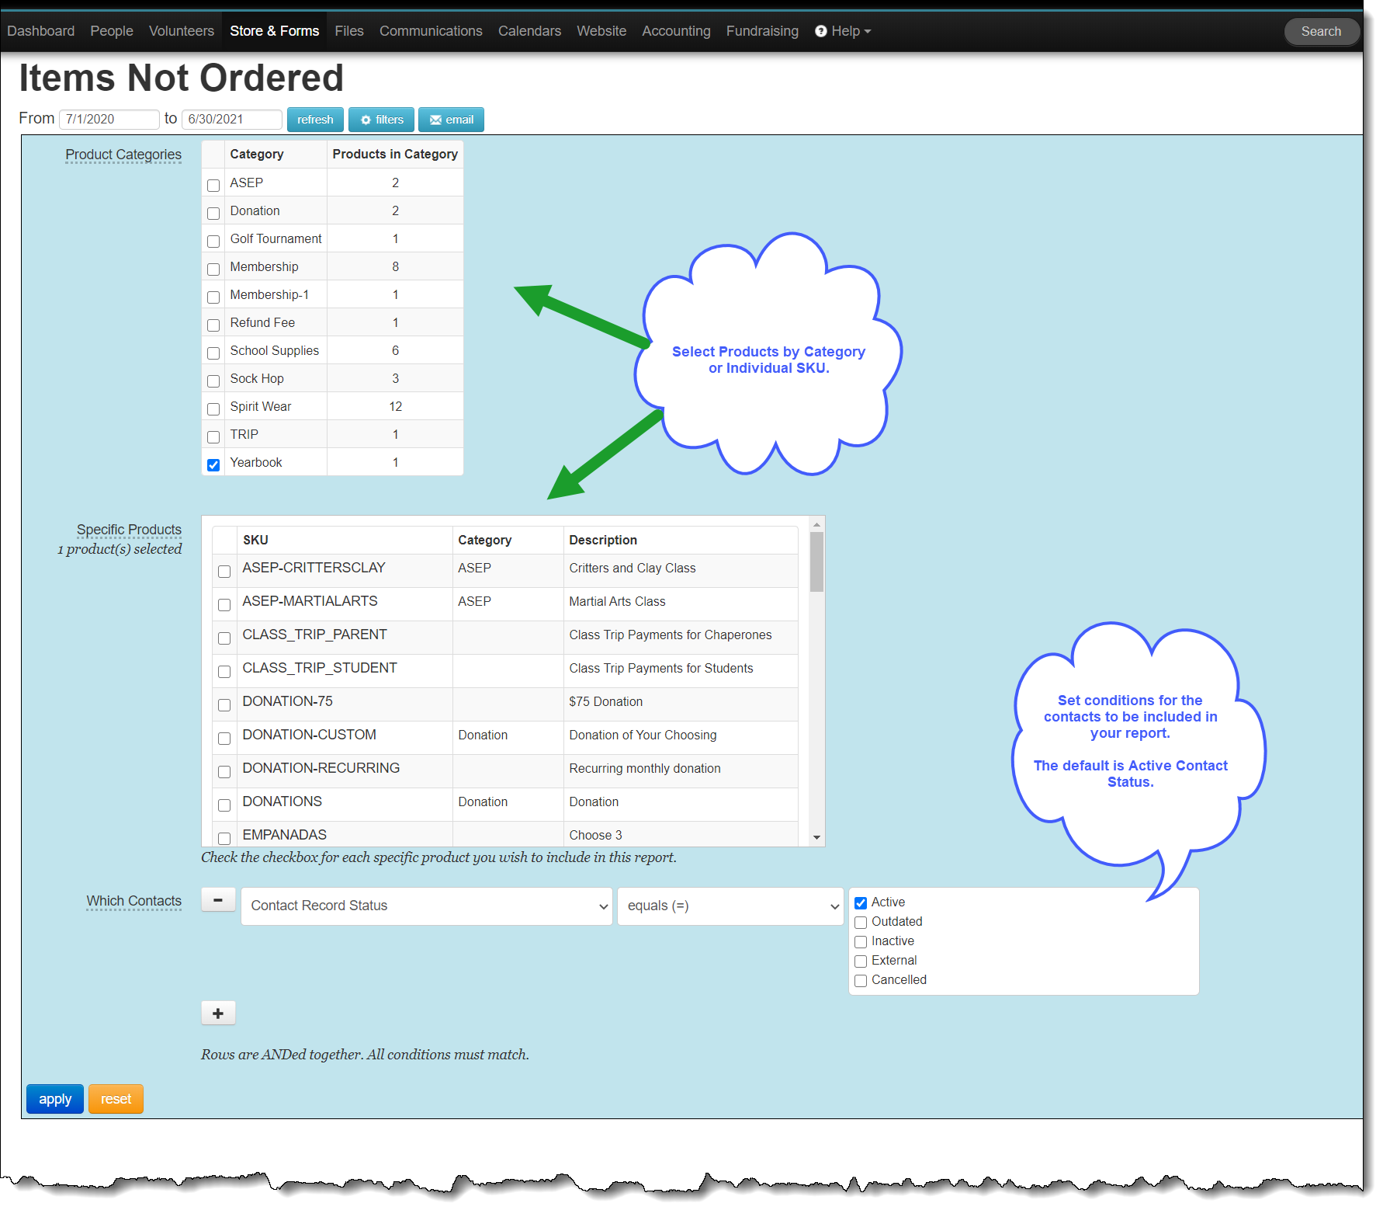Check the Spirit Wear category checkbox

pyautogui.click(x=213, y=409)
